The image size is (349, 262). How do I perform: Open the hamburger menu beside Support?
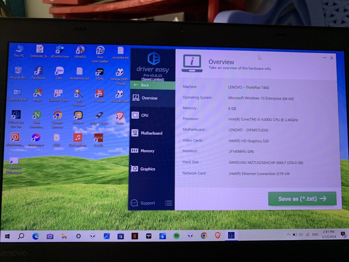point(168,203)
